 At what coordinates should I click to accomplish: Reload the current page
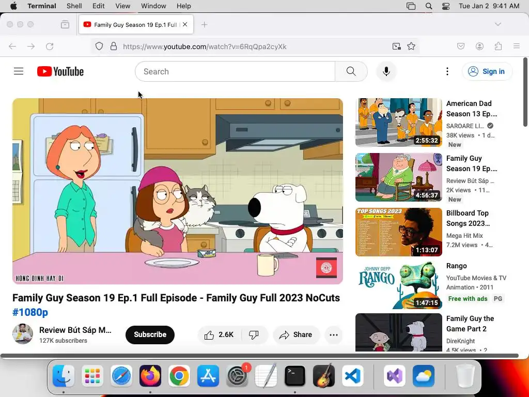point(50,46)
